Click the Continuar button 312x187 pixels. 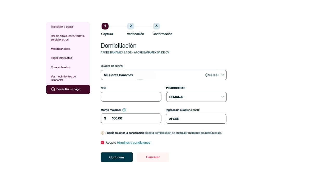click(117, 157)
